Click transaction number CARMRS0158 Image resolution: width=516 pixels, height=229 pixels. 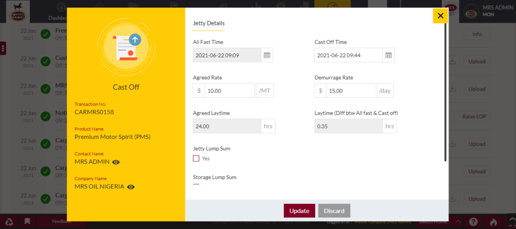pyautogui.click(x=94, y=112)
